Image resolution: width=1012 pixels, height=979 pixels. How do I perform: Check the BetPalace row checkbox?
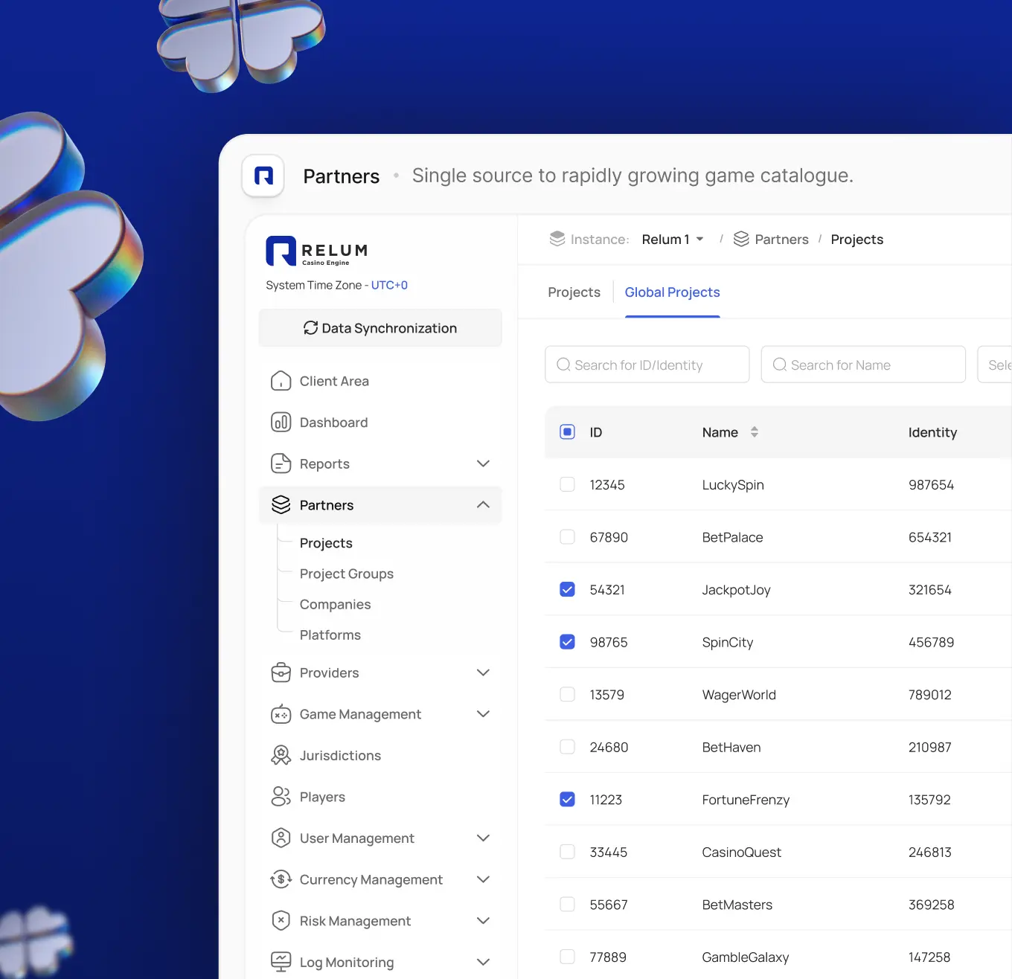click(567, 537)
